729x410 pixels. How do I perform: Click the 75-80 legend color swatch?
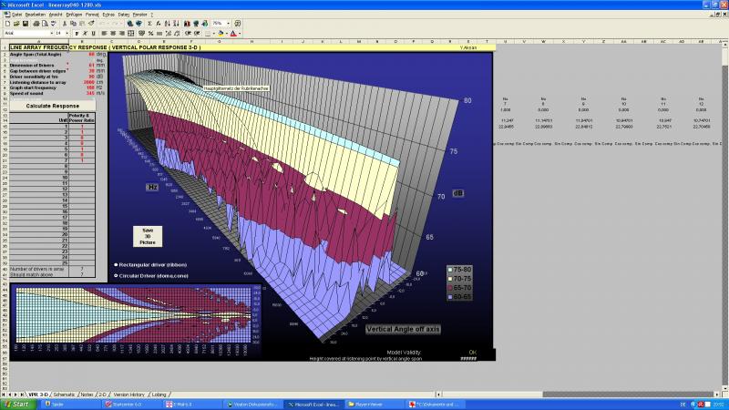[450, 271]
